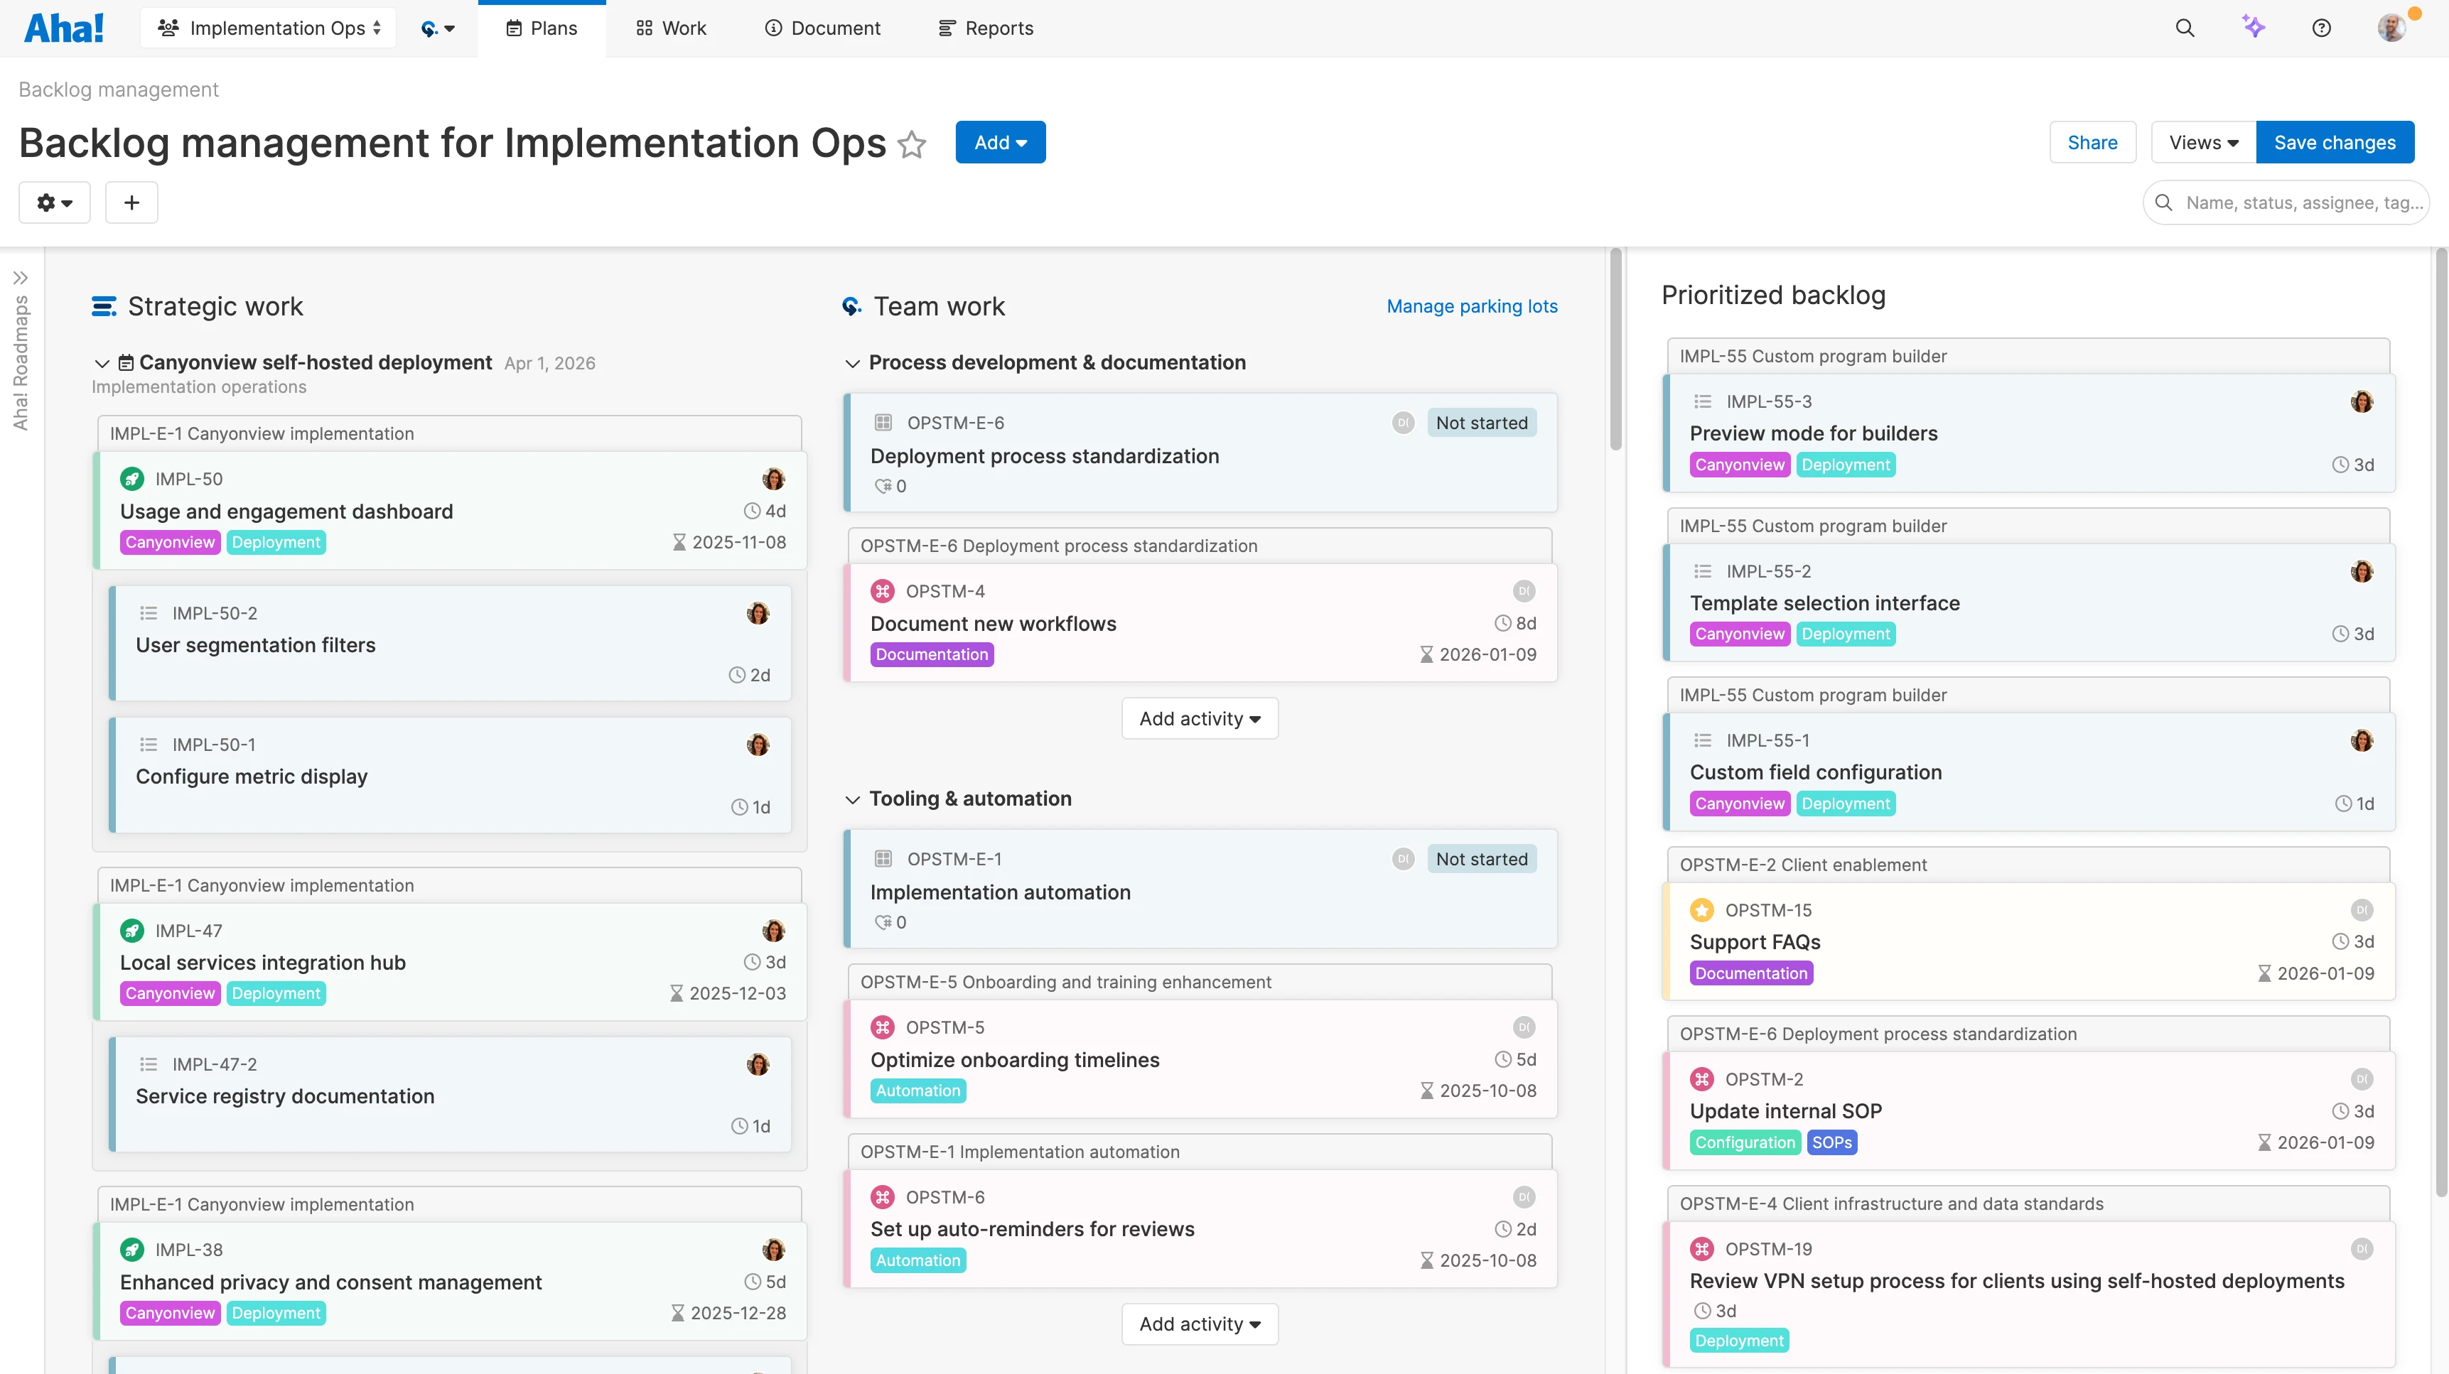Favorite the view using the star icon

coord(912,144)
